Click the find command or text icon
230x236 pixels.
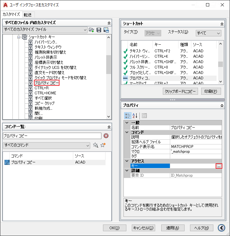(96, 145)
